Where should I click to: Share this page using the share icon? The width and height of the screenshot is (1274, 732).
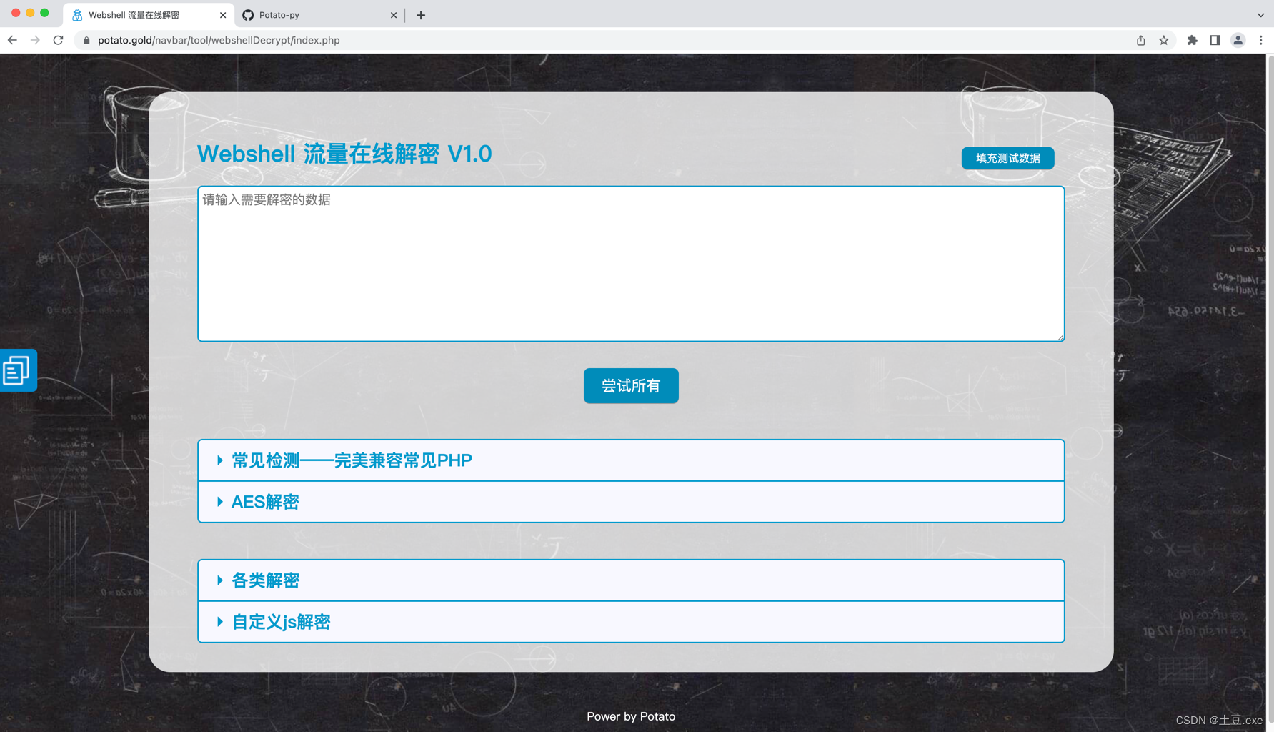pyautogui.click(x=1141, y=40)
